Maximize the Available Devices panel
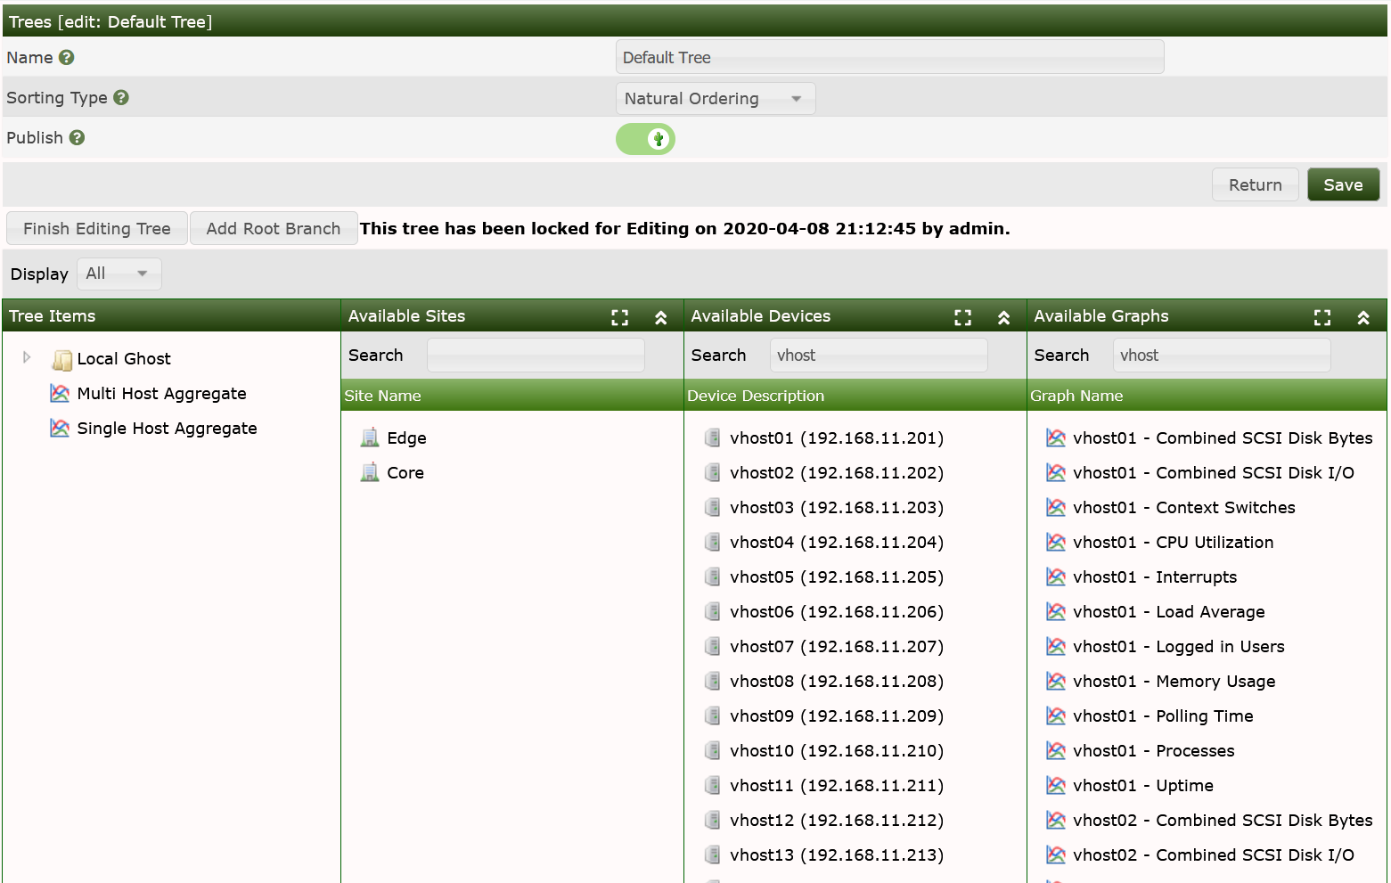This screenshot has height=883, width=1391. 962,317
